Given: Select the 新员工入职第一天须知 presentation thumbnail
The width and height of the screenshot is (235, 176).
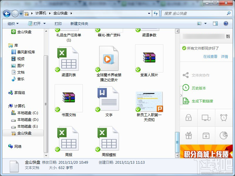Looking at the screenshot, I should [149, 101].
